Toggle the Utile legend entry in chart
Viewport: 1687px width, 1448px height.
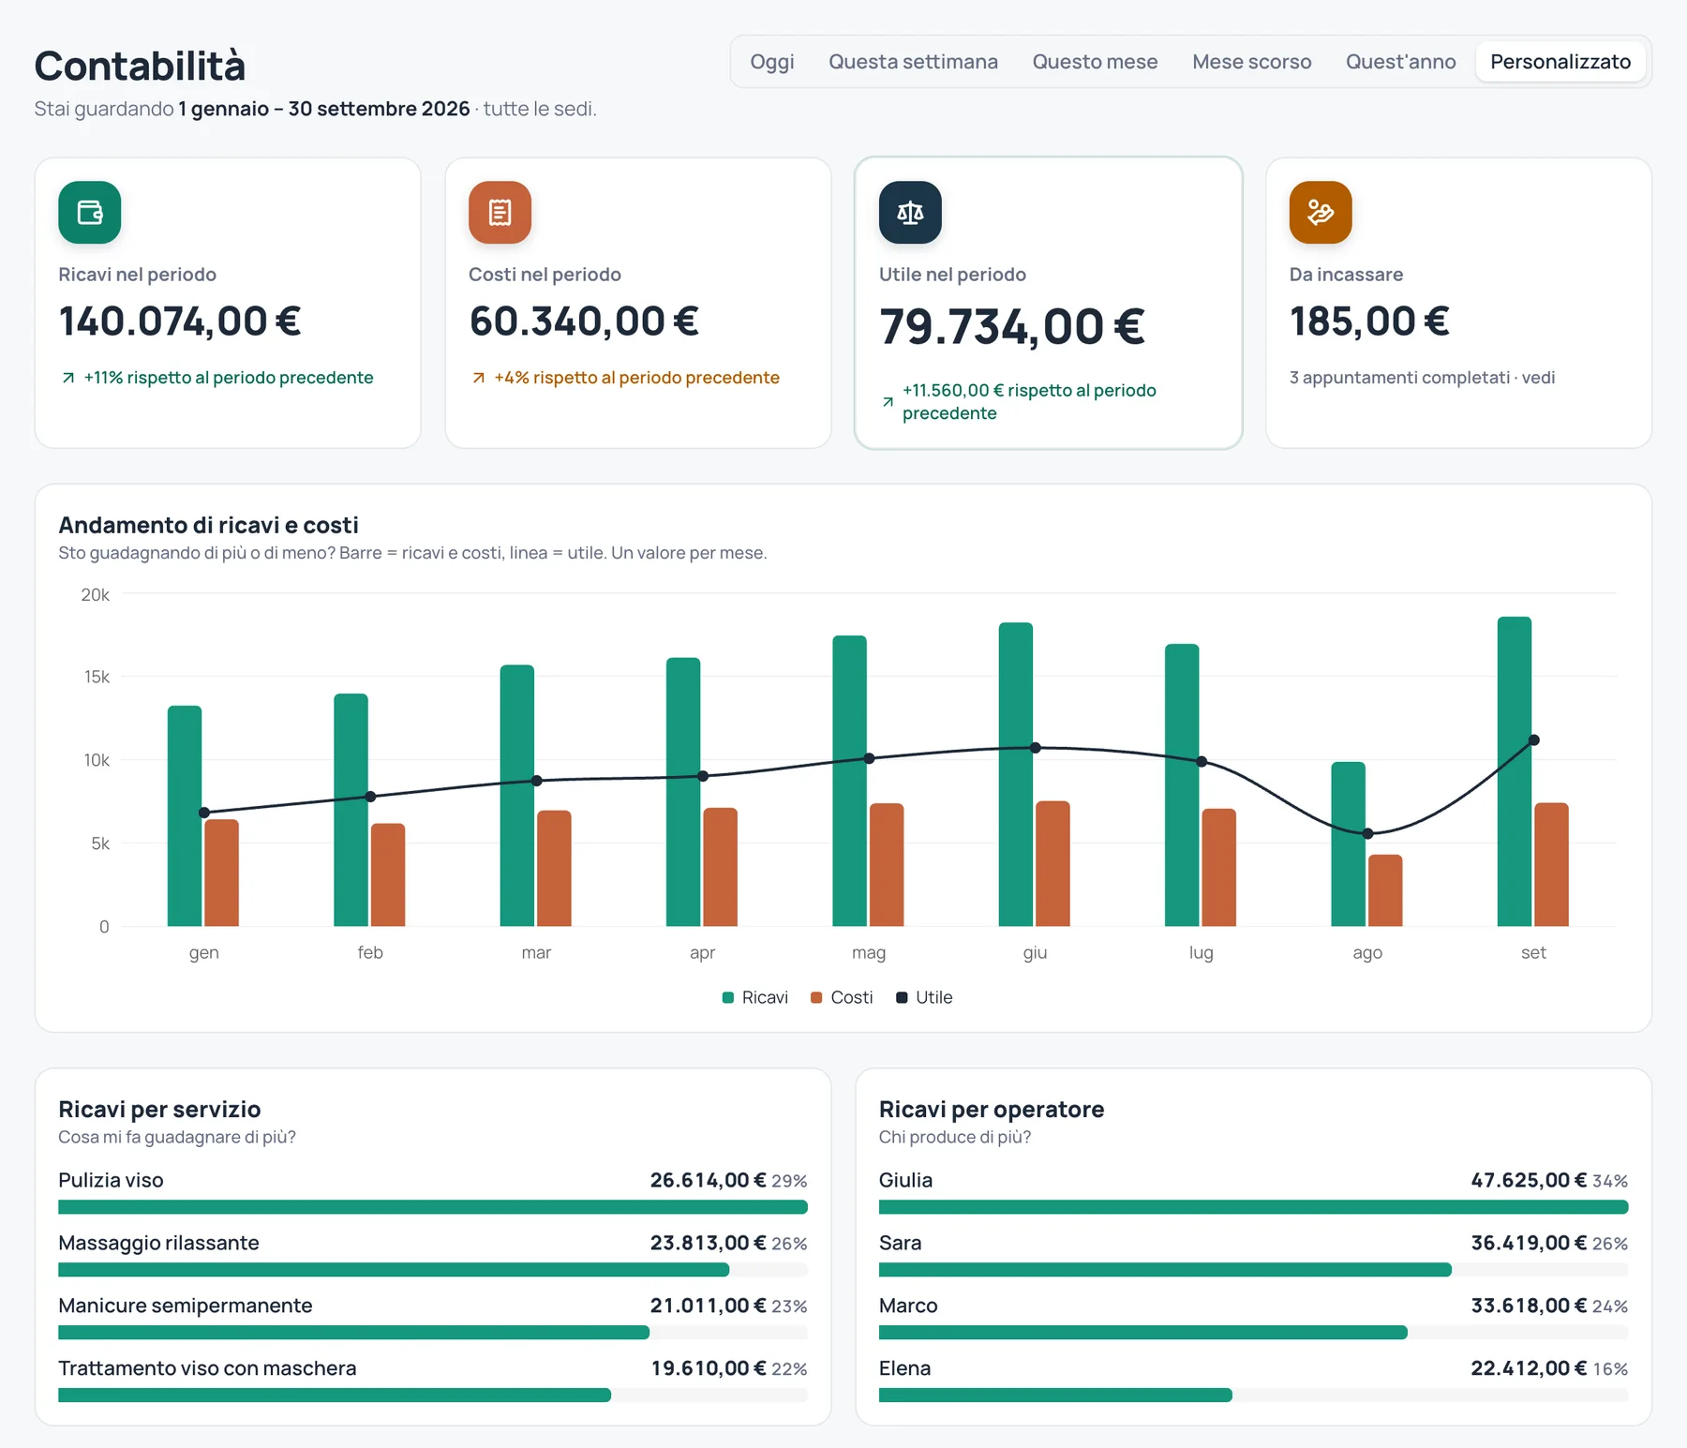(x=924, y=997)
